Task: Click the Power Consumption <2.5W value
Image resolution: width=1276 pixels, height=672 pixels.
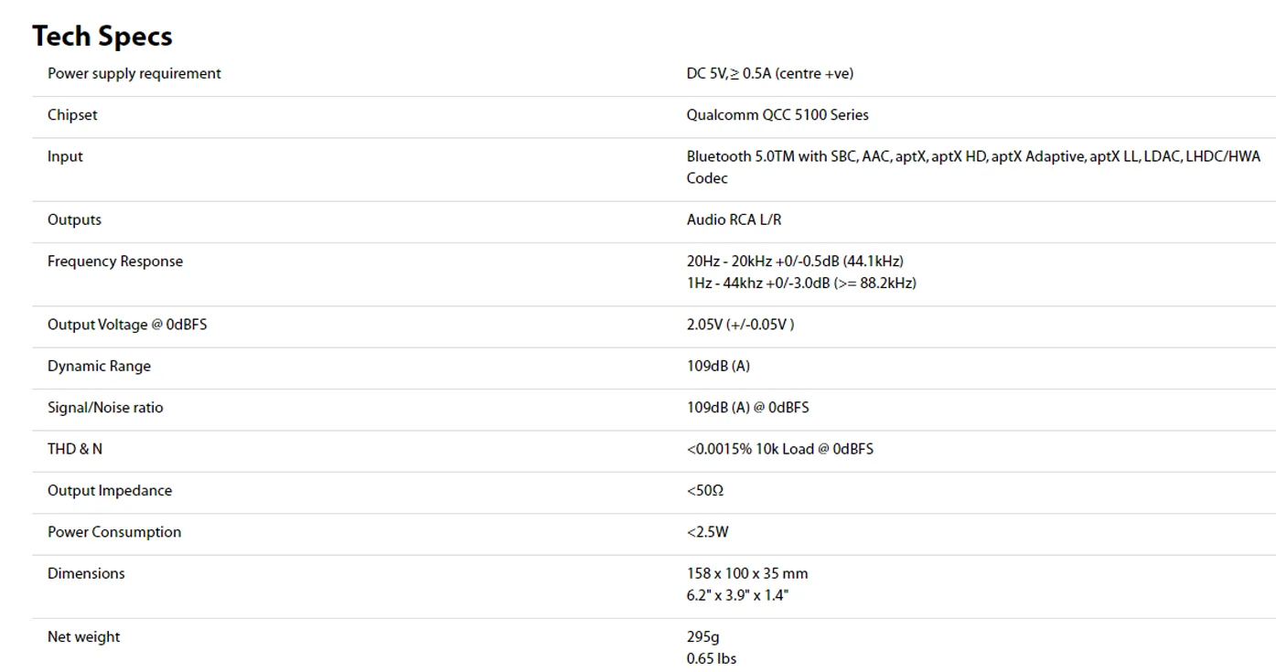Action: click(708, 532)
